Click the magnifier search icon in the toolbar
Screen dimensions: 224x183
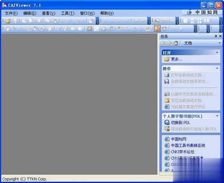157,21
